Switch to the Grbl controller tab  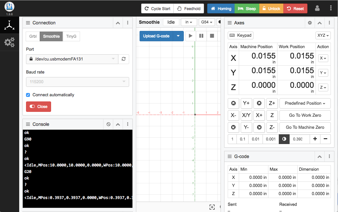point(33,36)
